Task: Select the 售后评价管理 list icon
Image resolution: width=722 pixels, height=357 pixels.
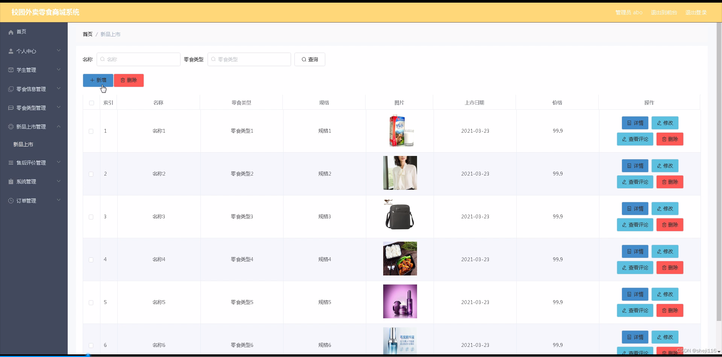Action: point(11,163)
